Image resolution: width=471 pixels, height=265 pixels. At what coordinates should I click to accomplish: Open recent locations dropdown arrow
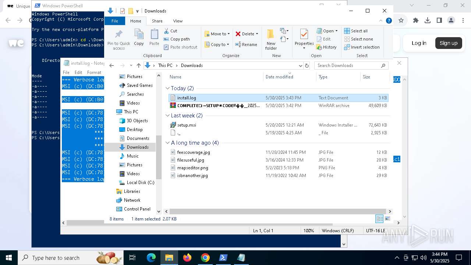tap(131, 66)
